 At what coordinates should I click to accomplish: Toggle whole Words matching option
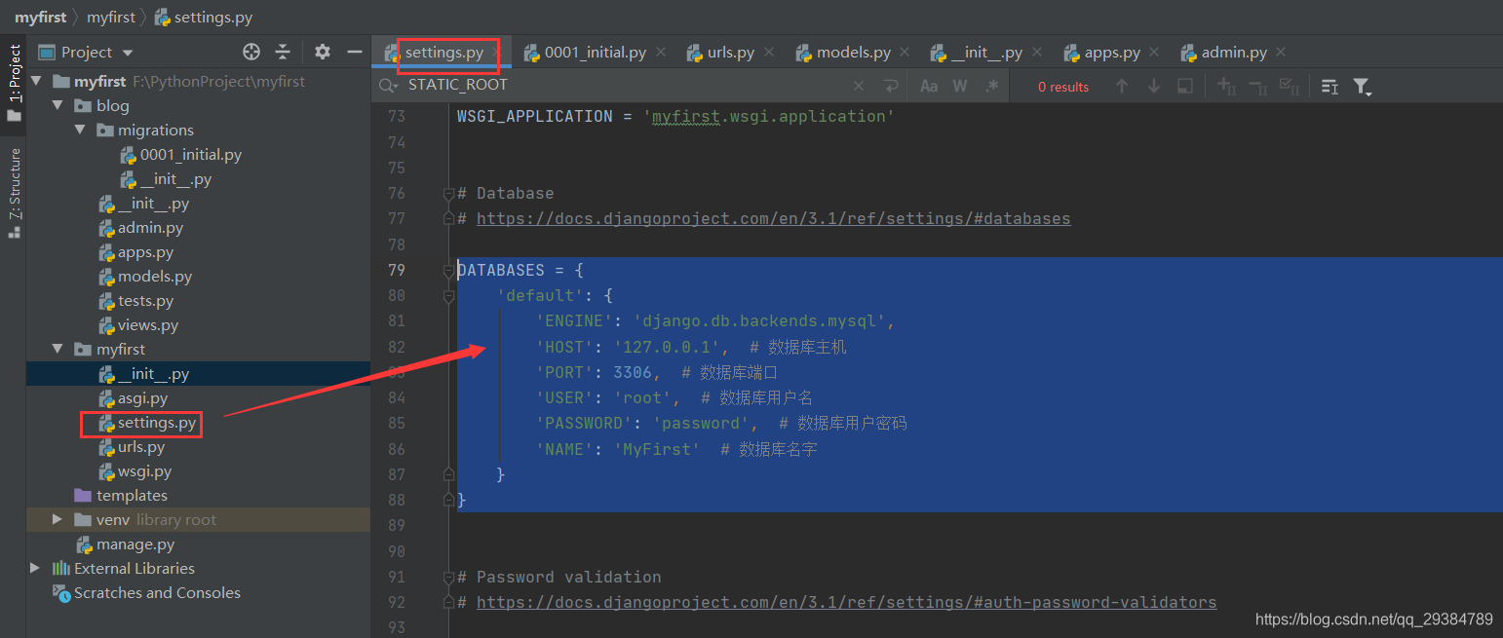coord(959,86)
